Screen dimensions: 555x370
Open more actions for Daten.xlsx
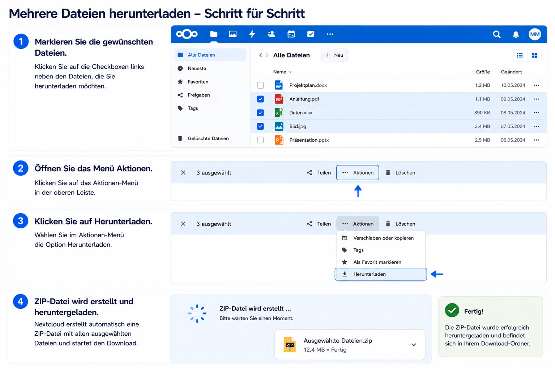click(536, 113)
